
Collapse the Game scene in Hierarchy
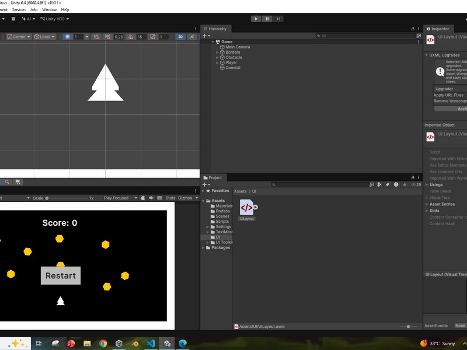[x=212, y=42]
